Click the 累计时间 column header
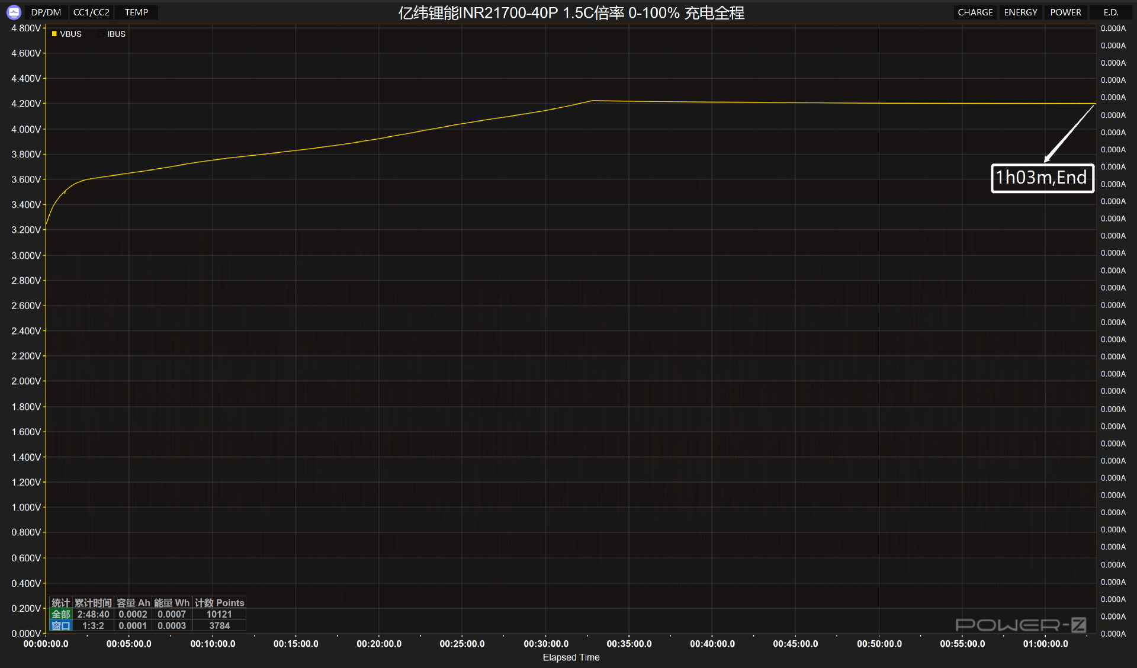The height and width of the screenshot is (668, 1137). pyautogui.click(x=93, y=603)
